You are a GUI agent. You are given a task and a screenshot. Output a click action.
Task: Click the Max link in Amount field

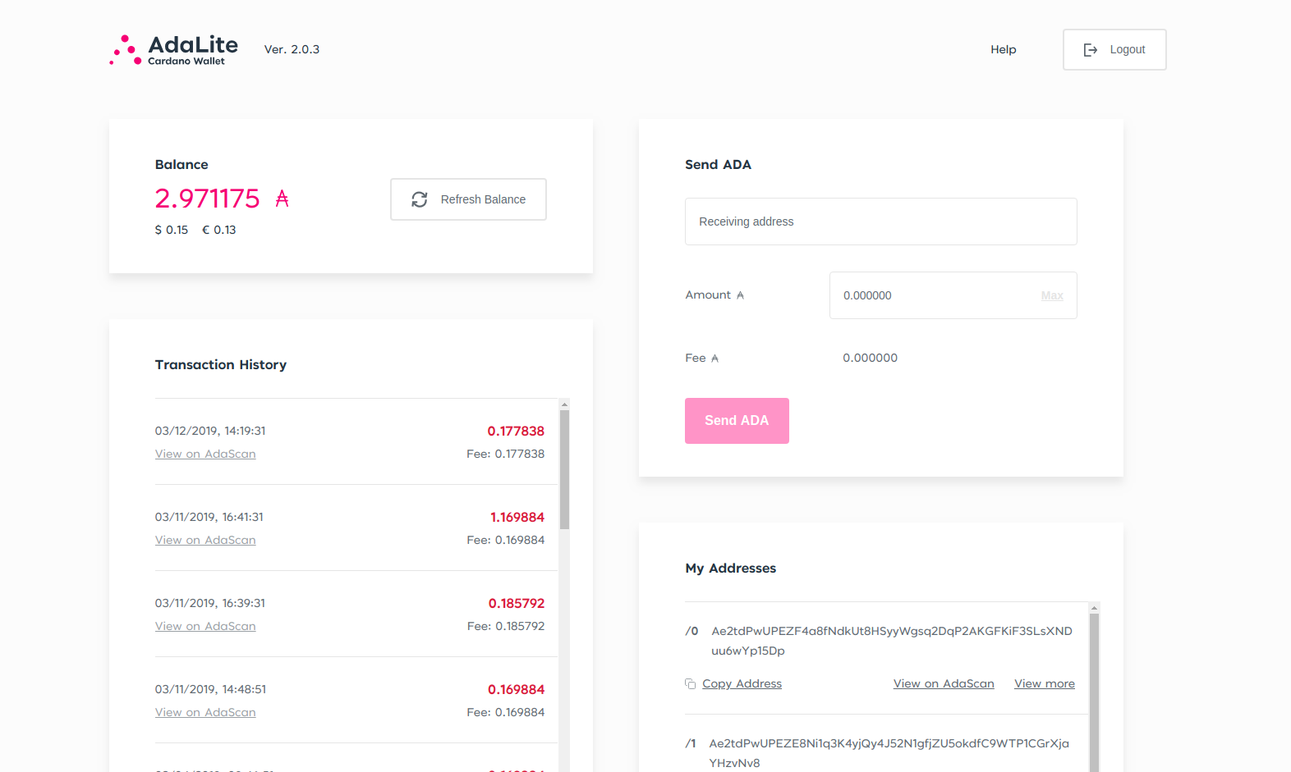(1052, 295)
